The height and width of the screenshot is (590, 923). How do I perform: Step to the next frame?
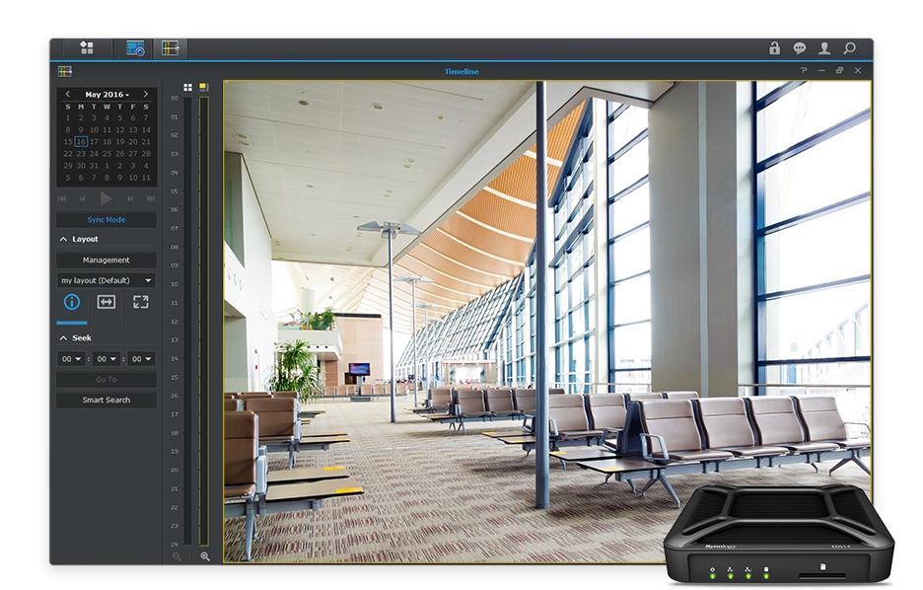(130, 199)
